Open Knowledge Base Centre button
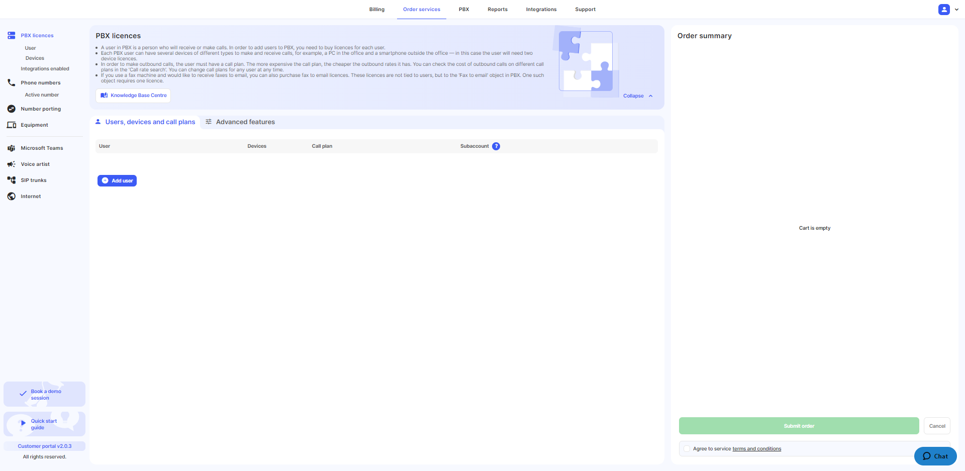The height and width of the screenshot is (471, 965). click(x=133, y=96)
